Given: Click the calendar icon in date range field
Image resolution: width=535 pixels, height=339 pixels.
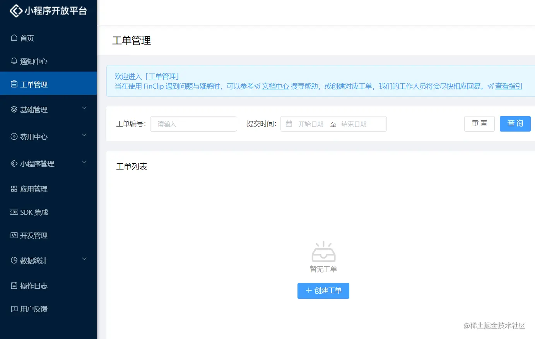Looking at the screenshot, I should (289, 124).
